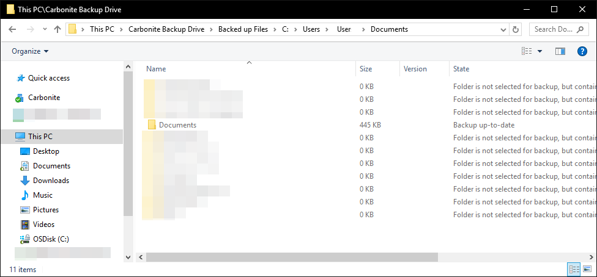
Task: Select Quick access in navigation pane
Action: [x=49, y=78]
